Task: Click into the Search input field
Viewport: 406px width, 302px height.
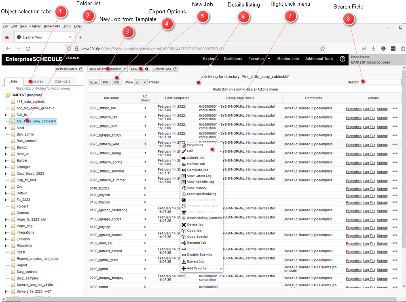Action: pos(381,82)
